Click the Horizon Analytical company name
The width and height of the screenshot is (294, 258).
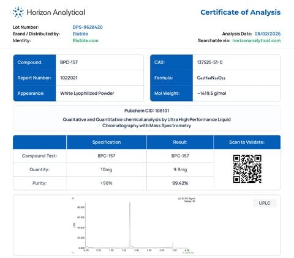56,12
